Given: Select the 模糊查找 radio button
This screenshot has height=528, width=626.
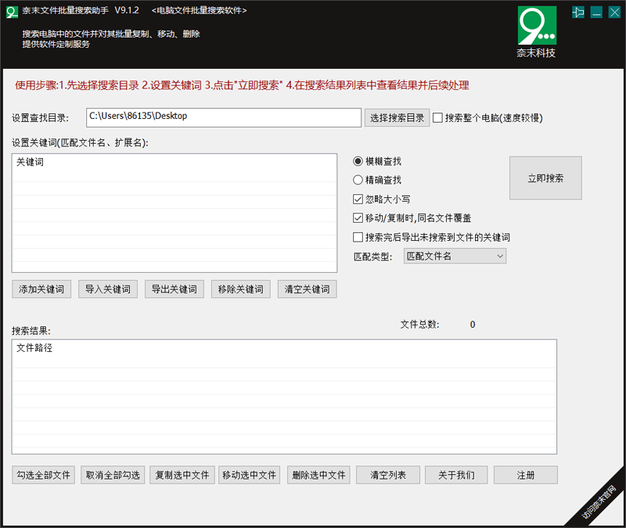Looking at the screenshot, I should 358,161.
